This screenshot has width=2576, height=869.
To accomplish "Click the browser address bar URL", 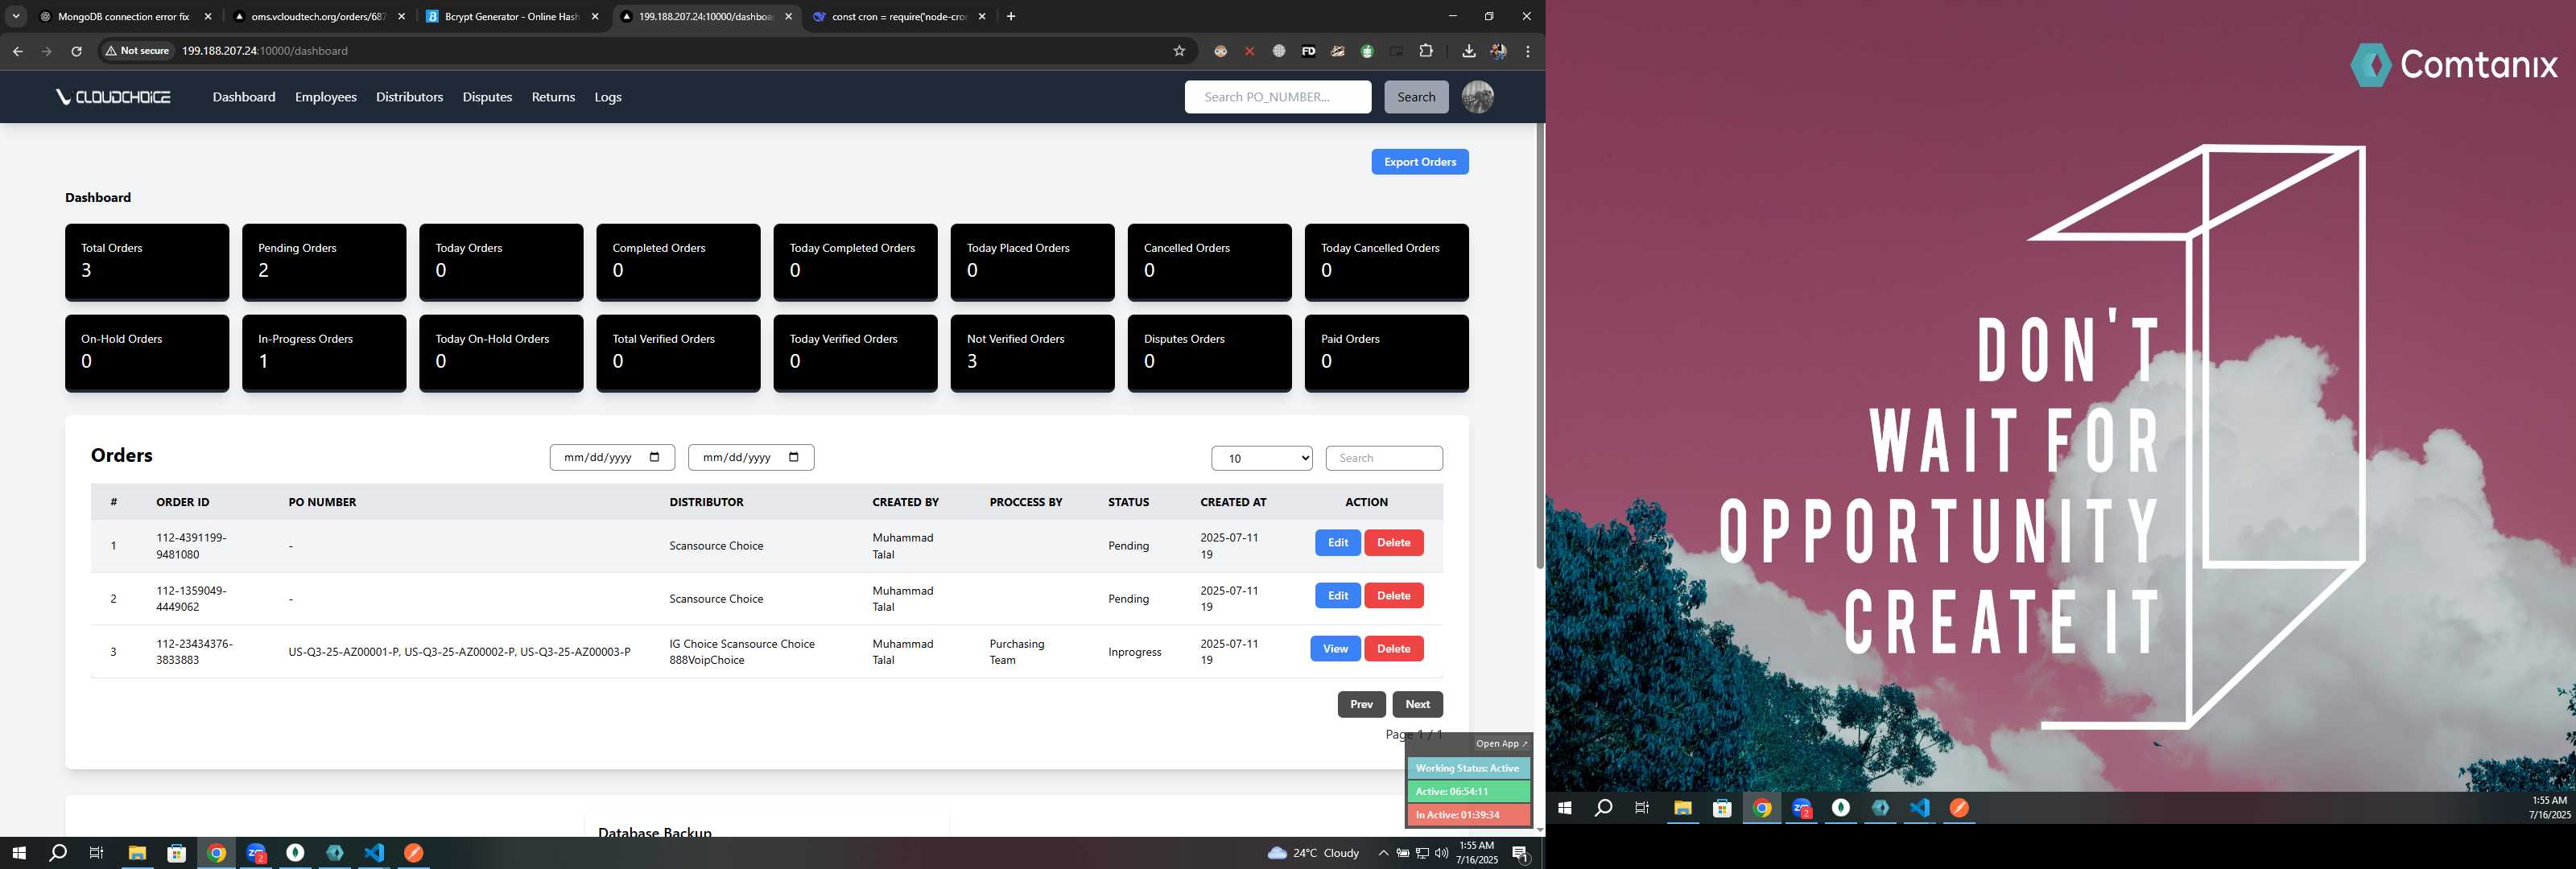I will [265, 51].
